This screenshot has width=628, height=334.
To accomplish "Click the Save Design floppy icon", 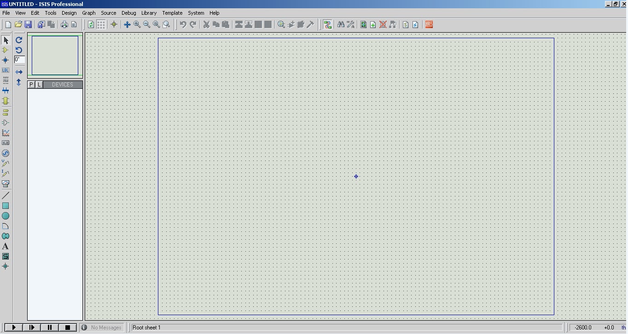I will [x=28, y=25].
